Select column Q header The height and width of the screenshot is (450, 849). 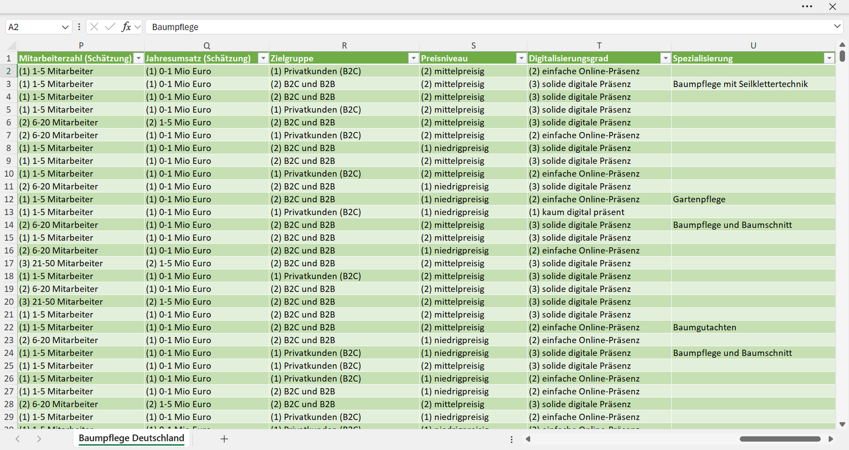tap(207, 46)
